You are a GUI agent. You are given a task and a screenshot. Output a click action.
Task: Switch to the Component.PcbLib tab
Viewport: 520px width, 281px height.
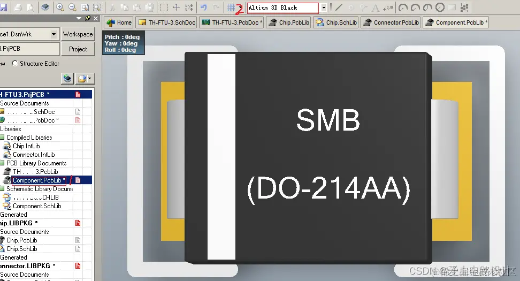456,22
